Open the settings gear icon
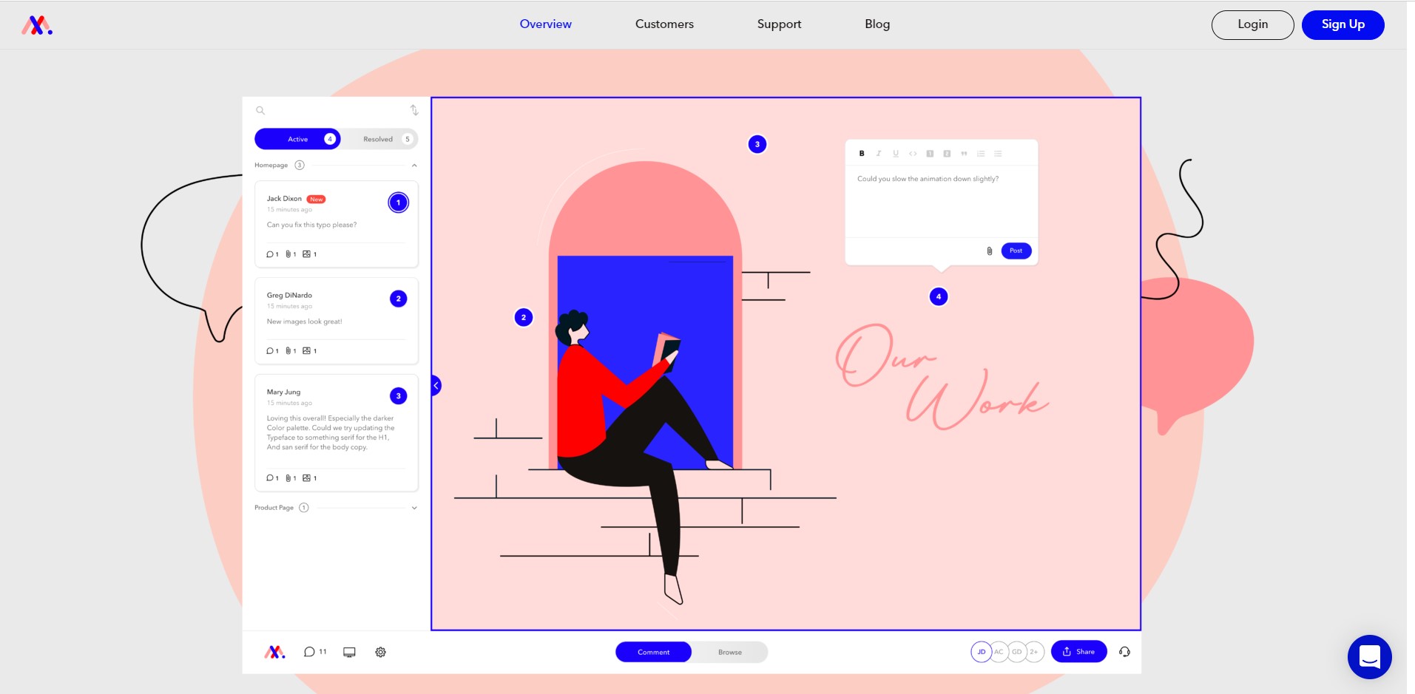Viewport: 1415px width, 694px height. (x=380, y=652)
